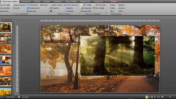The width and height of the screenshot is (176, 99).
Task: Click the В верх up arrow
Action: coord(109,5)
